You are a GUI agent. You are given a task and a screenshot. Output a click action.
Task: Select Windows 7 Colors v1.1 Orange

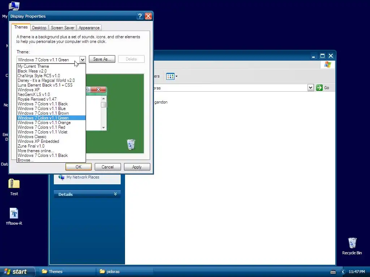[x=51, y=123]
